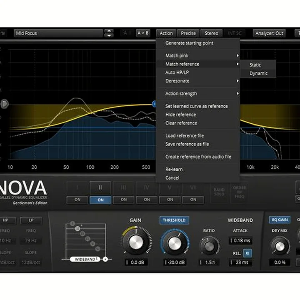Grab the high-pass filter handle on graph
This screenshot has width=300, height=300.
pos(5,104)
